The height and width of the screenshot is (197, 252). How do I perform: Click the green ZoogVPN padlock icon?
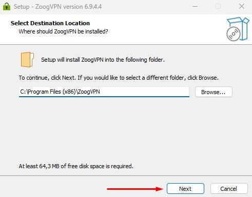click(x=7, y=7)
